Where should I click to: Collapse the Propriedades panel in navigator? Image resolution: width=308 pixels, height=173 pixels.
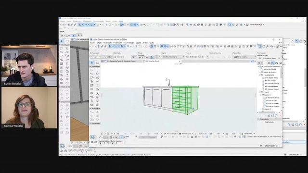(x=258, y=119)
